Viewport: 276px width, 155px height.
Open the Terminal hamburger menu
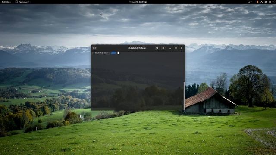click(x=163, y=48)
